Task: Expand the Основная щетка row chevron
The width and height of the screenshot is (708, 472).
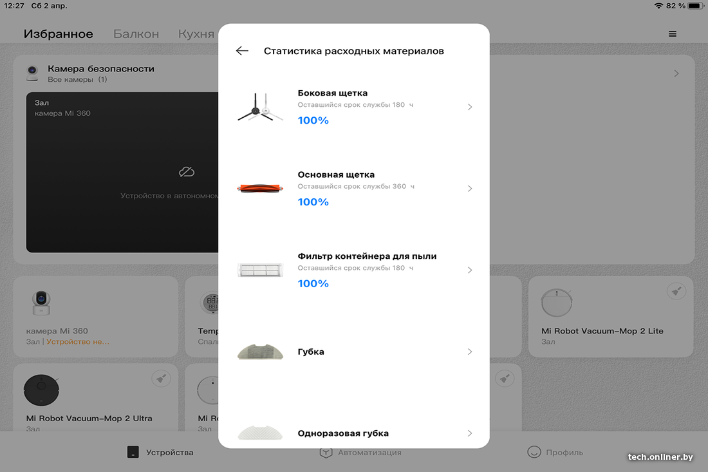Action: (470, 188)
